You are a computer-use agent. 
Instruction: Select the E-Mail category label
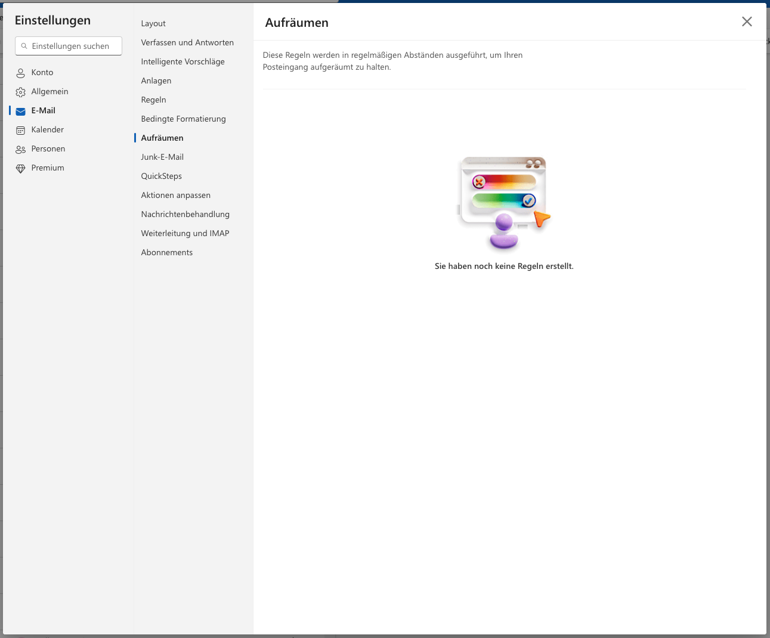click(x=44, y=110)
